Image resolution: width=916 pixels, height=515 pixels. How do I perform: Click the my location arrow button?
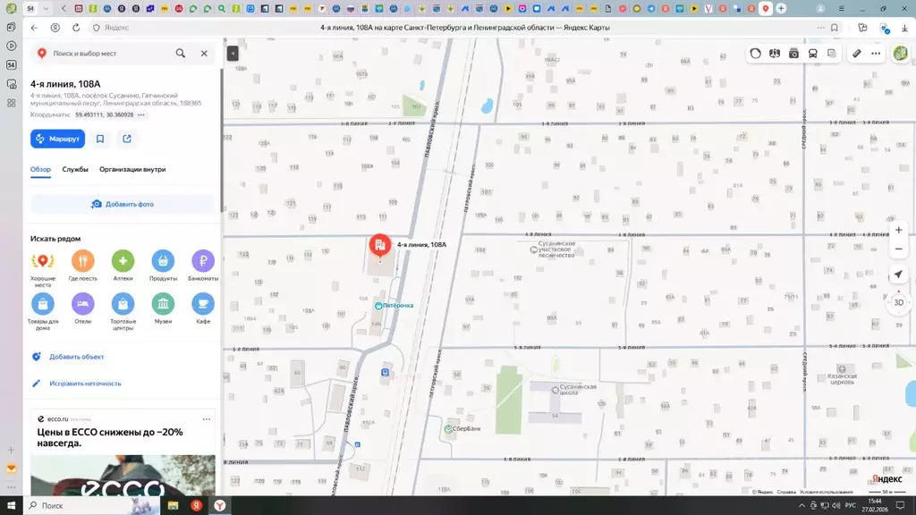pyautogui.click(x=898, y=274)
